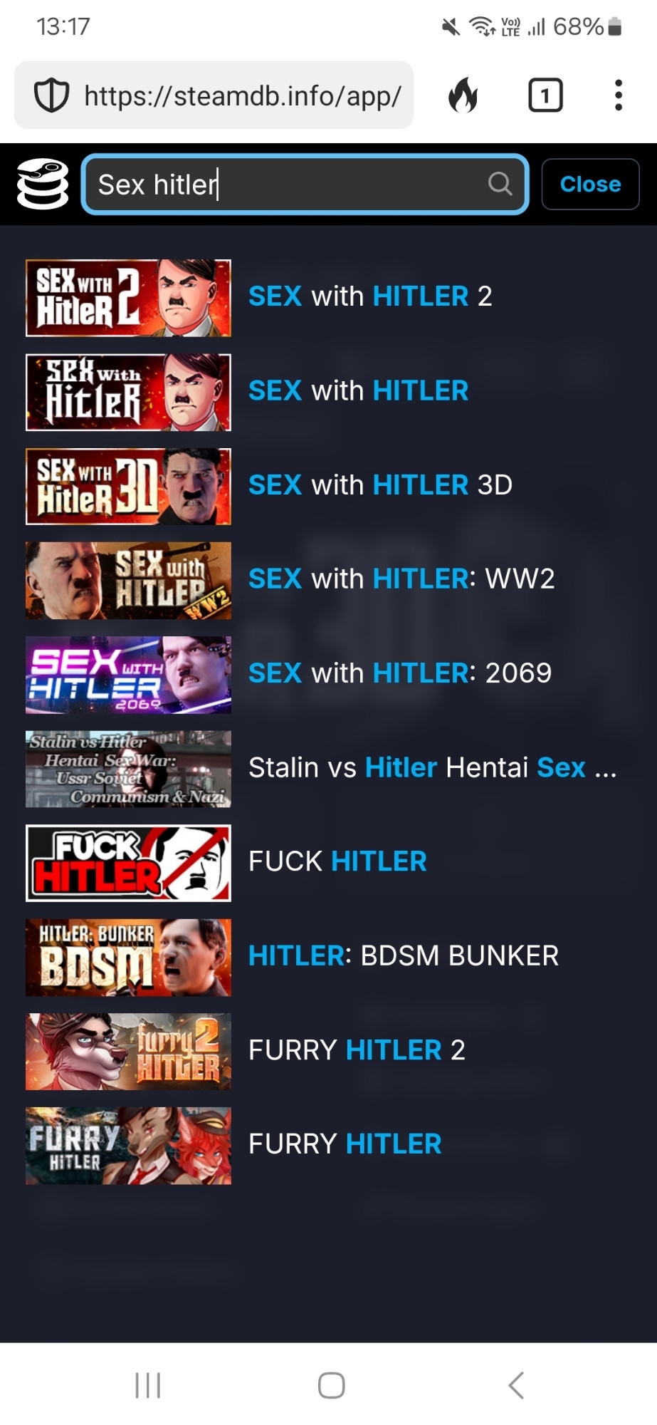
Task: Focus the SteamDB search input field
Action: (305, 184)
